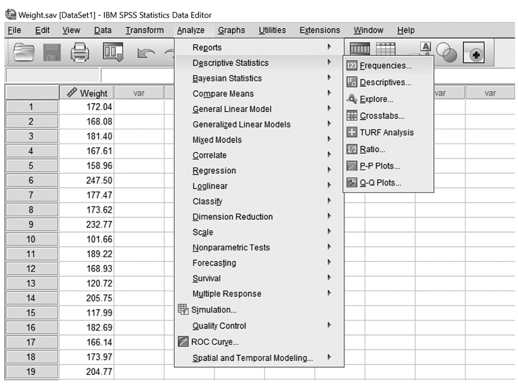Expand the Compare Means submenu
The height and width of the screenshot is (390, 518).
223,94
